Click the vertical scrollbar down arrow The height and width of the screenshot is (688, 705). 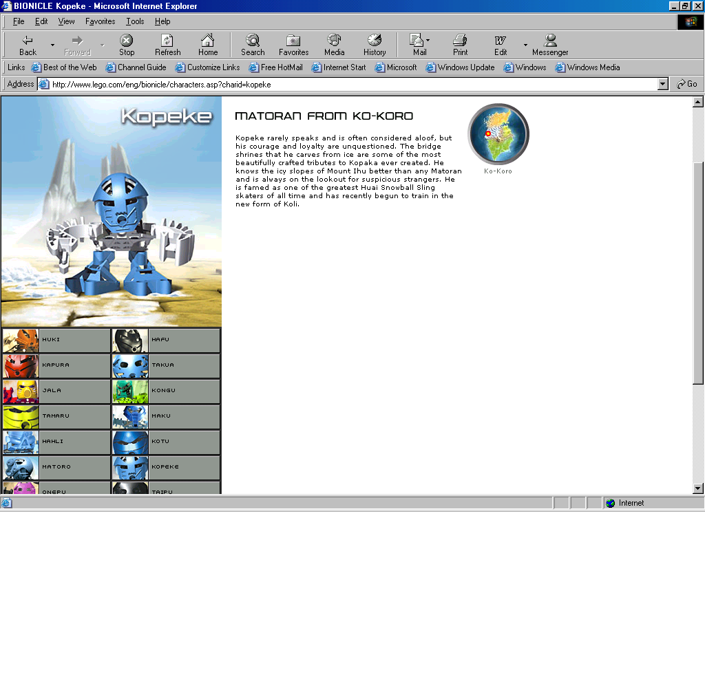click(x=698, y=488)
